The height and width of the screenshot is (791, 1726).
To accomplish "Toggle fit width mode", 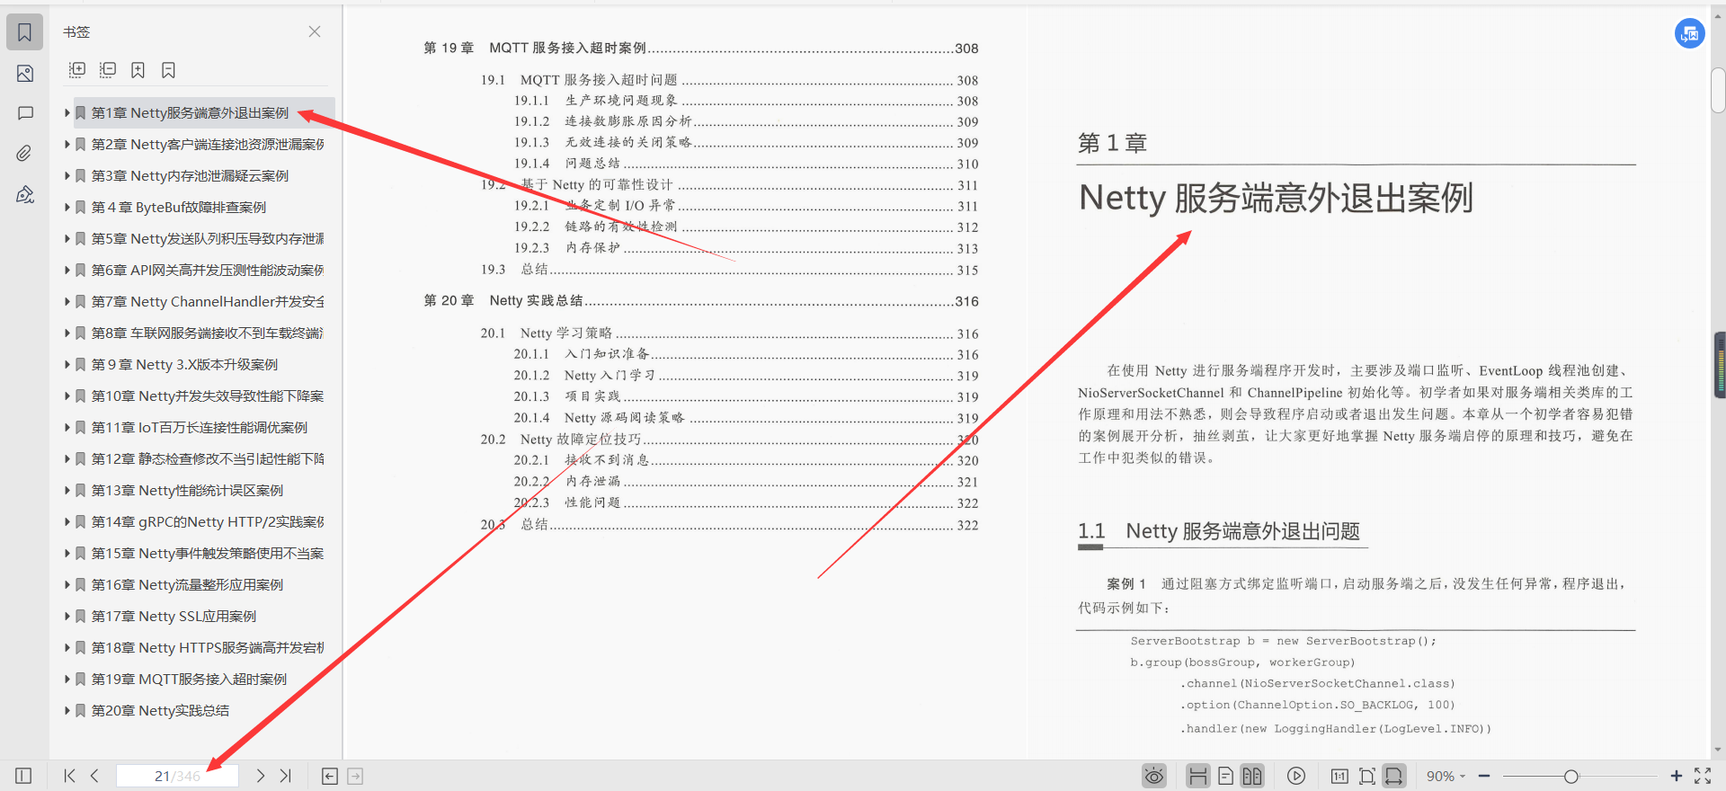I will (1394, 776).
